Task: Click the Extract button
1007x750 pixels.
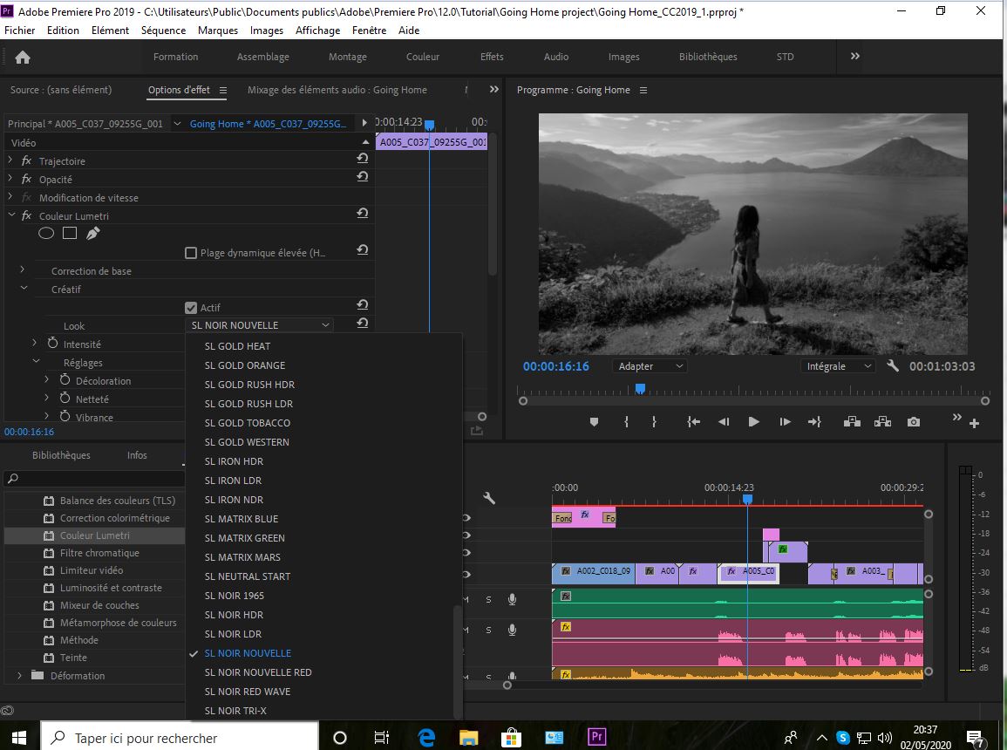Action: pos(882,422)
